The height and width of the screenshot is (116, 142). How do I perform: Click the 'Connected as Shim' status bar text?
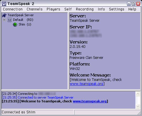click(19, 112)
